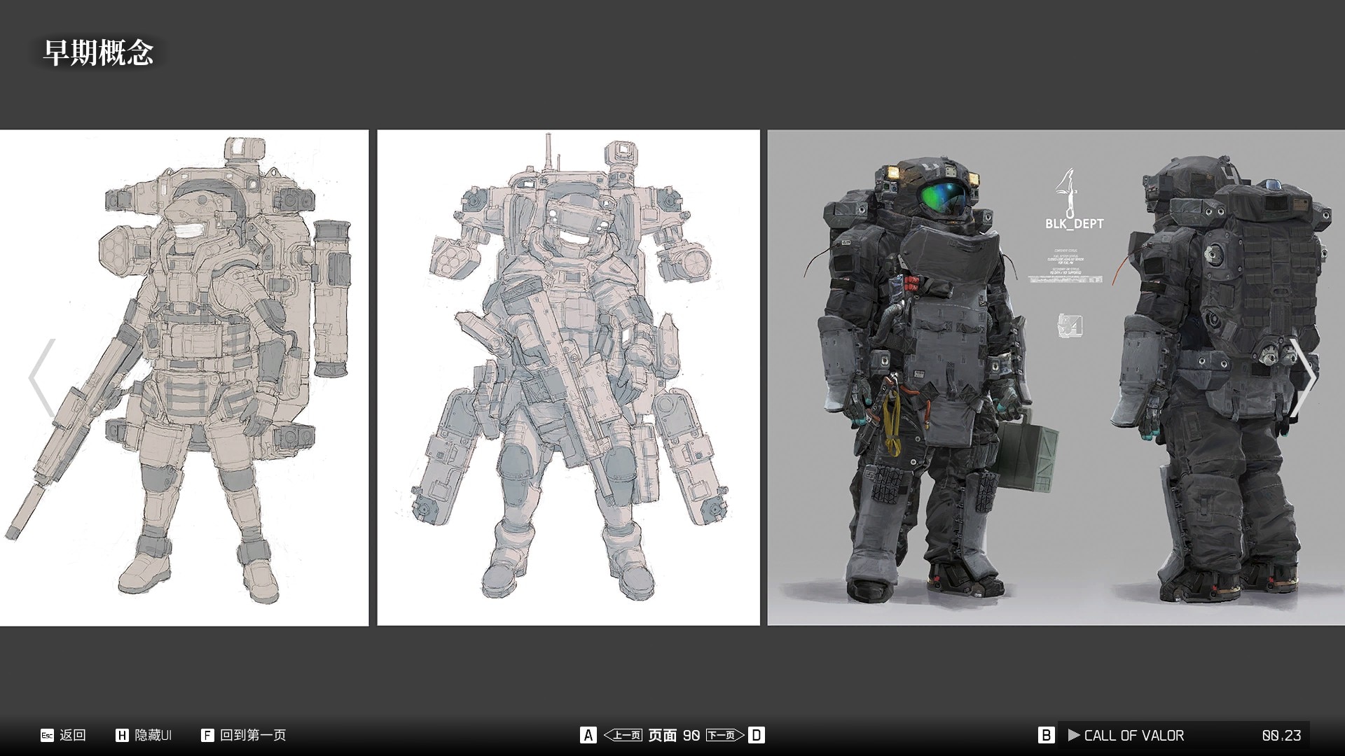Viewport: 1345px width, 756px height.
Task: Click the 页面 90 page number
Action: click(x=674, y=735)
